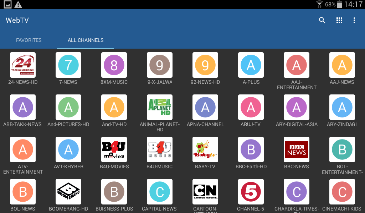Select the 92-NEWS-HD channel icon
365x213 pixels.
point(205,65)
